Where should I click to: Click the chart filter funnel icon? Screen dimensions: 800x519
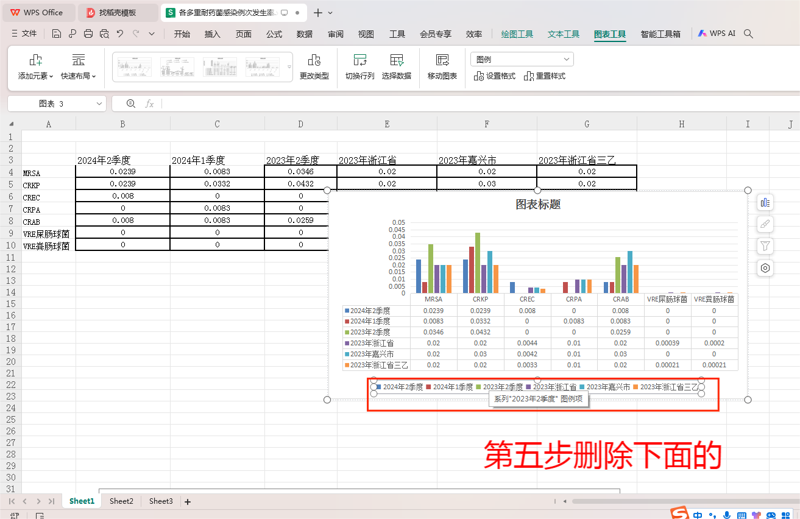765,245
